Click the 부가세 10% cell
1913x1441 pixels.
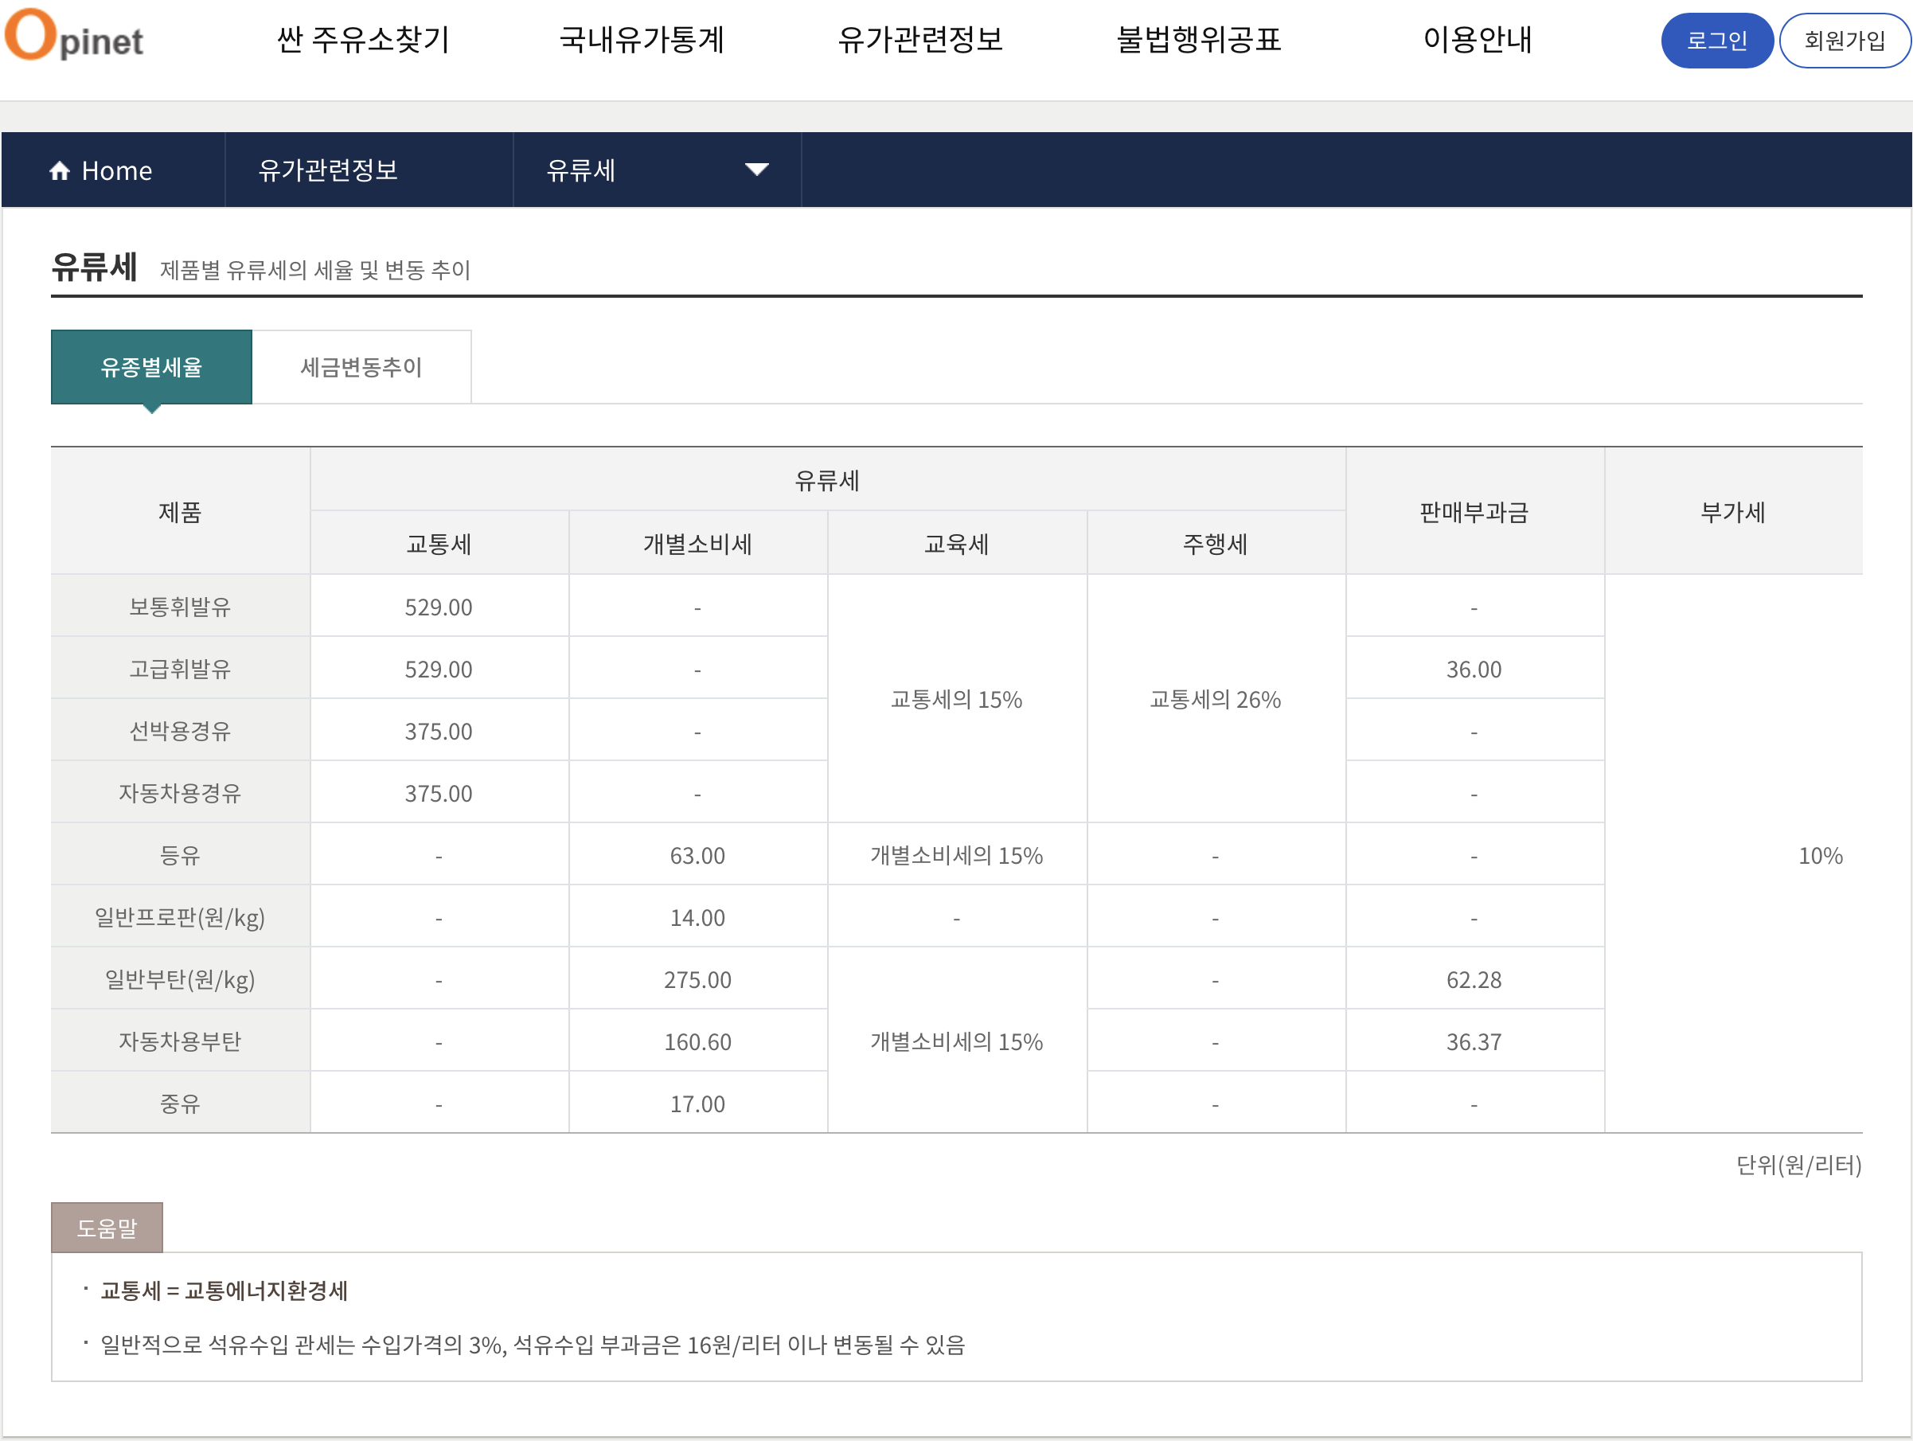1820,854
